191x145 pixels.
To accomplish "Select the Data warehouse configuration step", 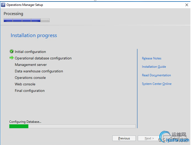I will click(39, 71).
